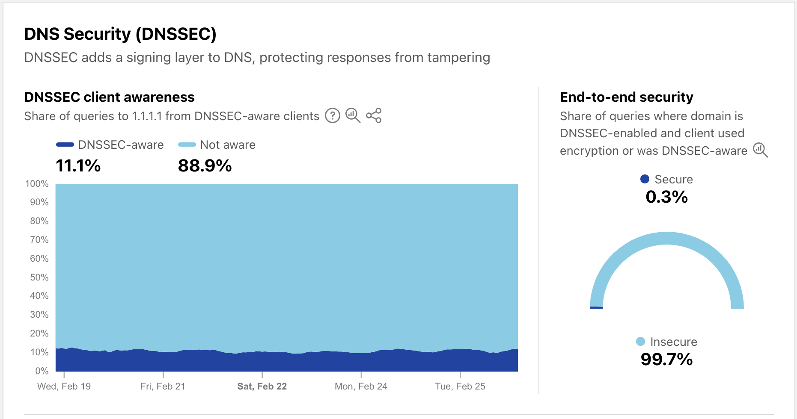Click the light blue Insecure gauge arc

click(667, 238)
